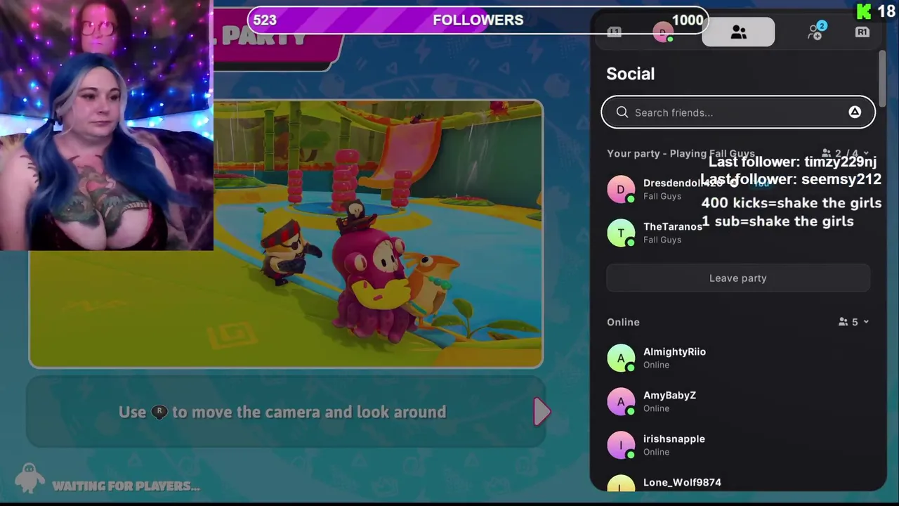Click the Your party - Playing Fall Guys header

tap(681, 153)
